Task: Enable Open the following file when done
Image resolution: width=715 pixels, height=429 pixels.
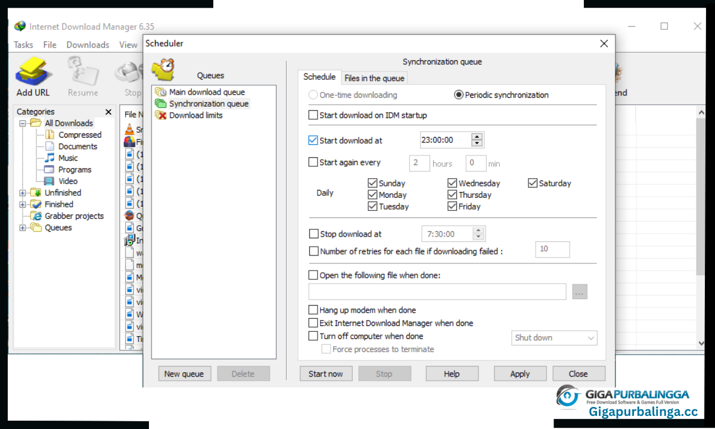Action: [x=313, y=275]
